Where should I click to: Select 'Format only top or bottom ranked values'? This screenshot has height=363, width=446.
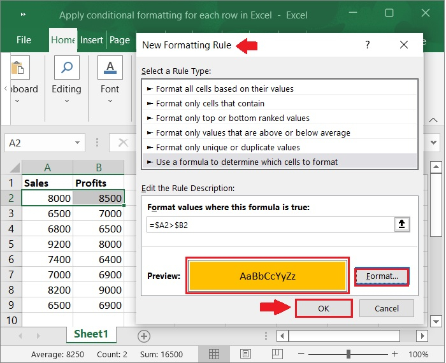pyautogui.click(x=280, y=118)
